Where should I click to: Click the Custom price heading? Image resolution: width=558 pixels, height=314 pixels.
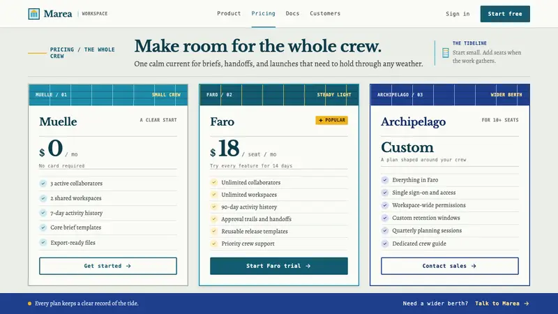point(407,147)
